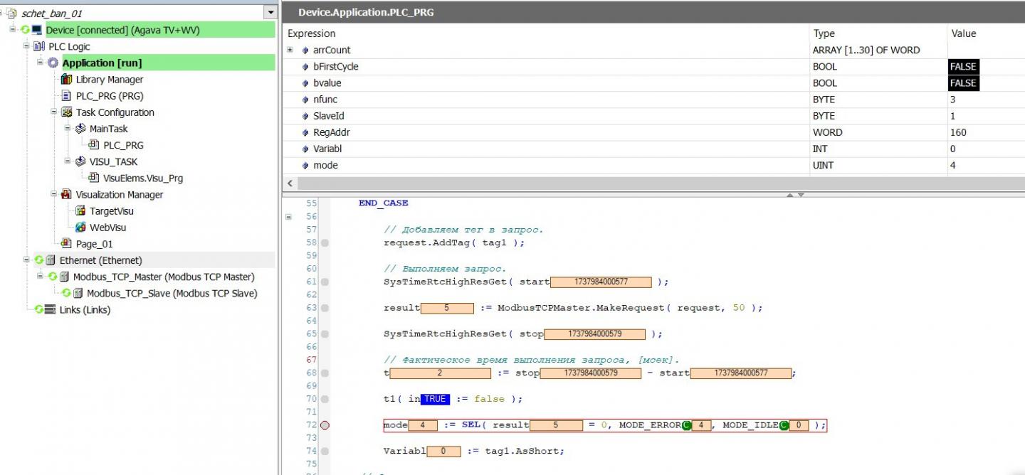Click the Value column header
Image resolution: width=1025 pixels, height=475 pixels.
(963, 33)
